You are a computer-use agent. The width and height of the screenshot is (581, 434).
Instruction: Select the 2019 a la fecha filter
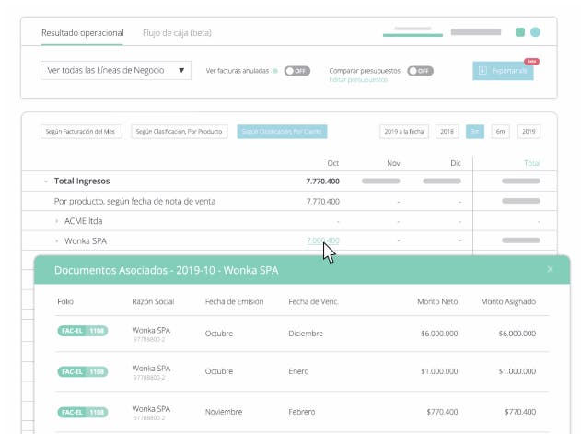404,132
